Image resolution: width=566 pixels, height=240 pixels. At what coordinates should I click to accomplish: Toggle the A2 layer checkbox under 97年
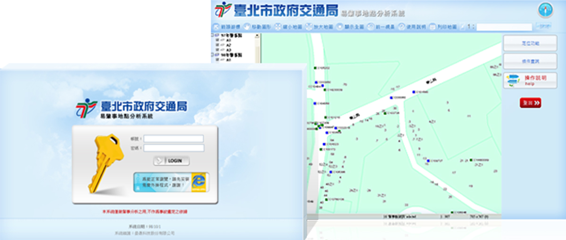[x=217, y=45]
